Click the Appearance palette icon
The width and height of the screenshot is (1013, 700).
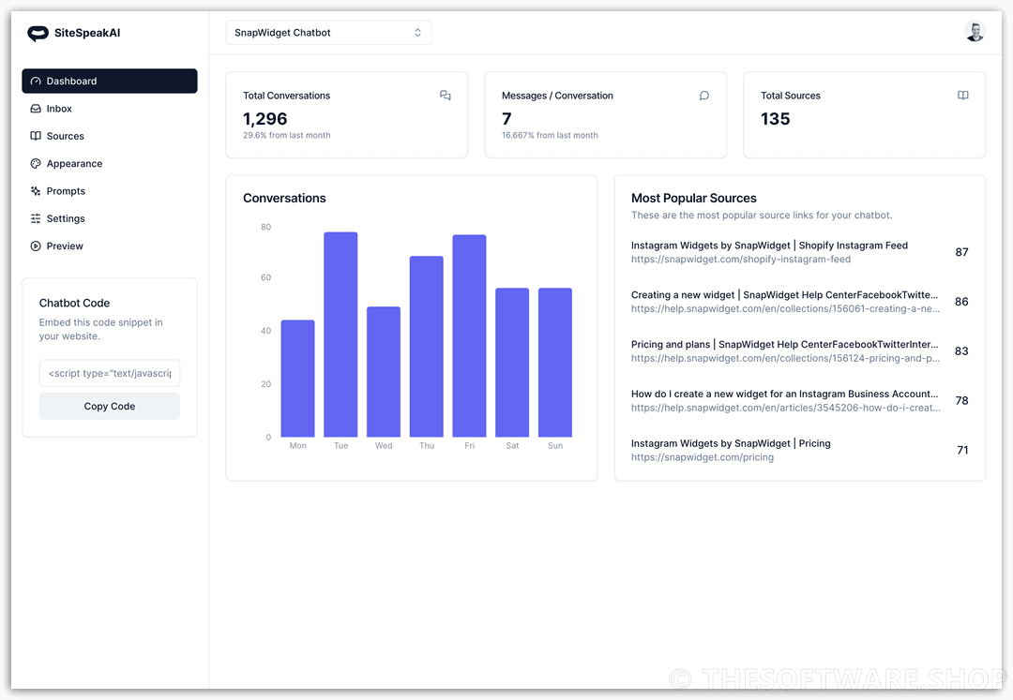(36, 164)
